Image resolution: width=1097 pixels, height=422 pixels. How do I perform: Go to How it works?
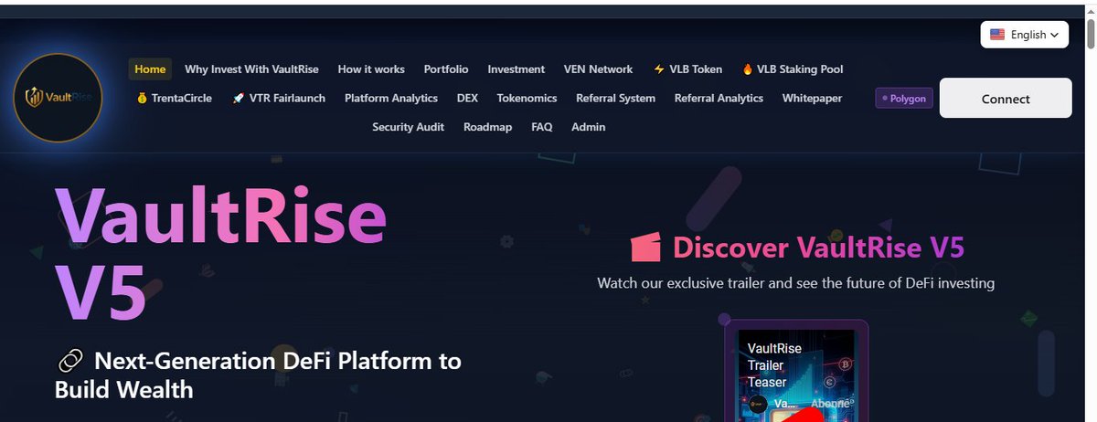pos(371,69)
